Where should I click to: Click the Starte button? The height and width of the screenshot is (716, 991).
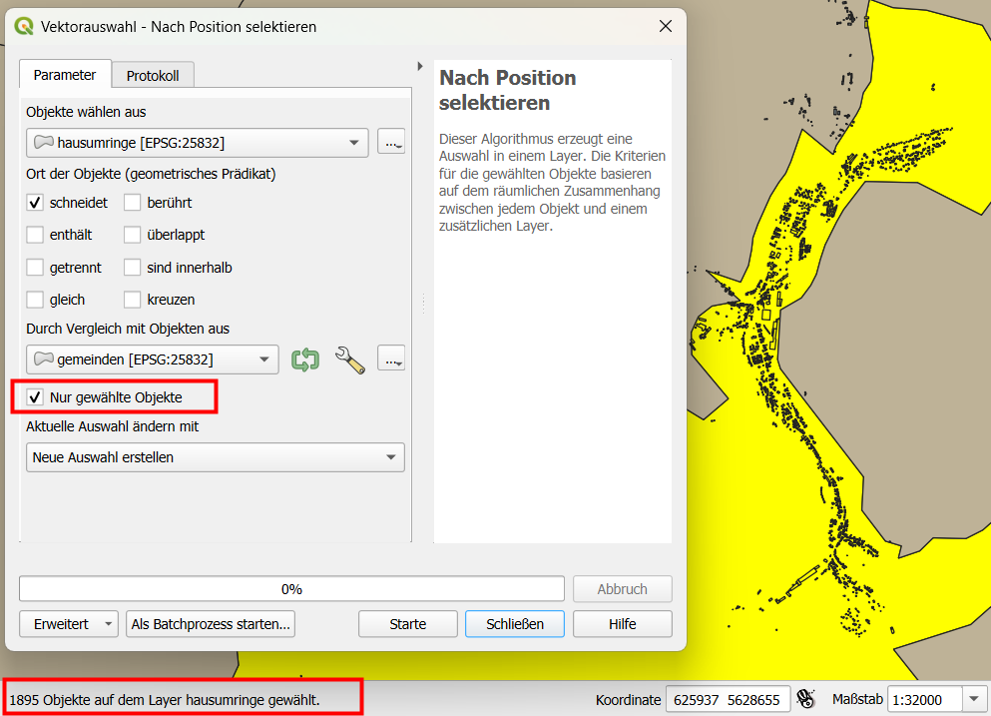[407, 624]
